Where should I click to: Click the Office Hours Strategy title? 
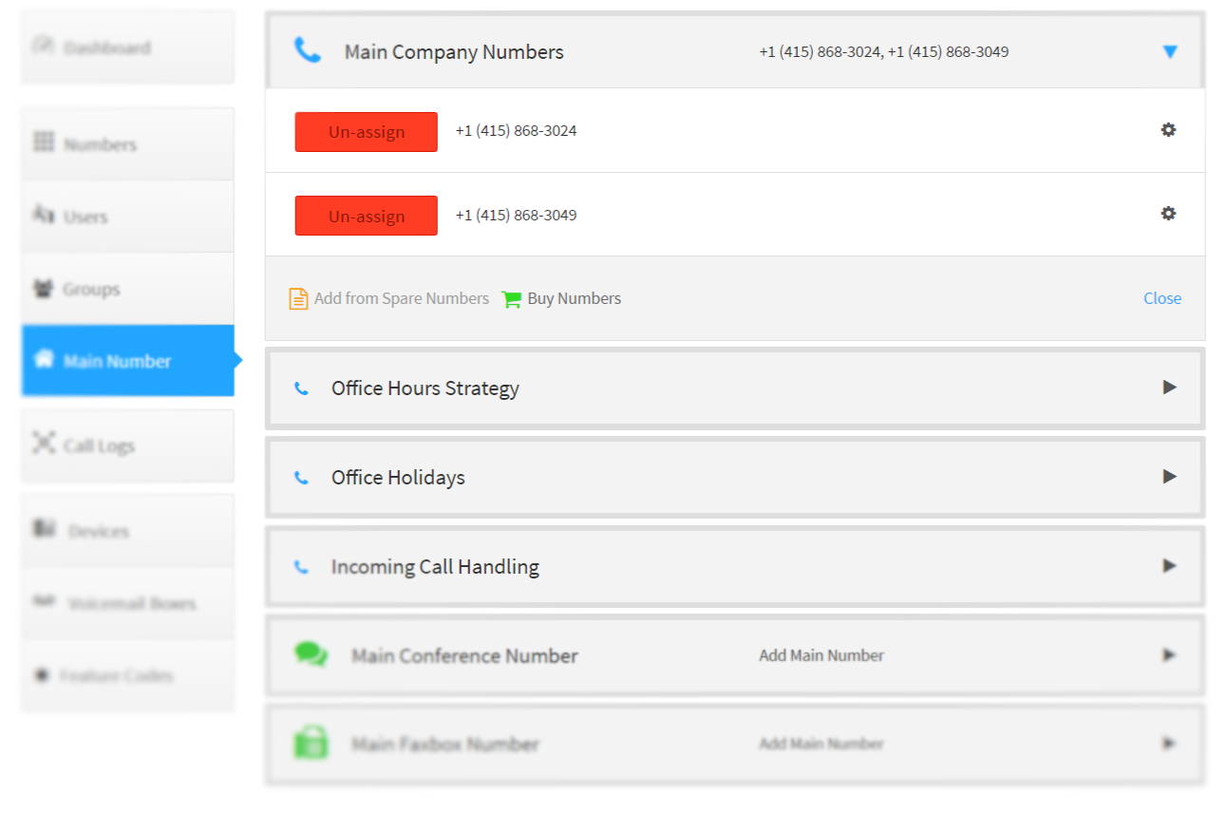425,388
